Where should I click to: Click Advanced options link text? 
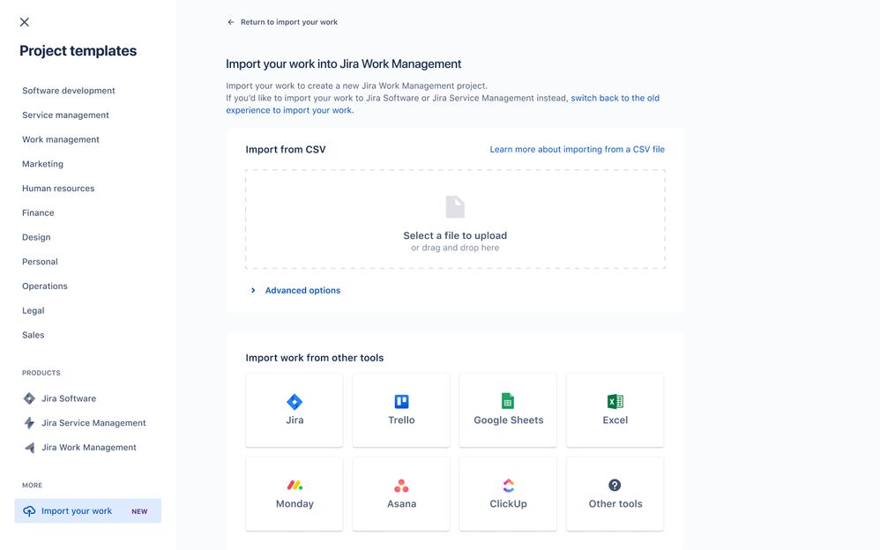coord(302,290)
